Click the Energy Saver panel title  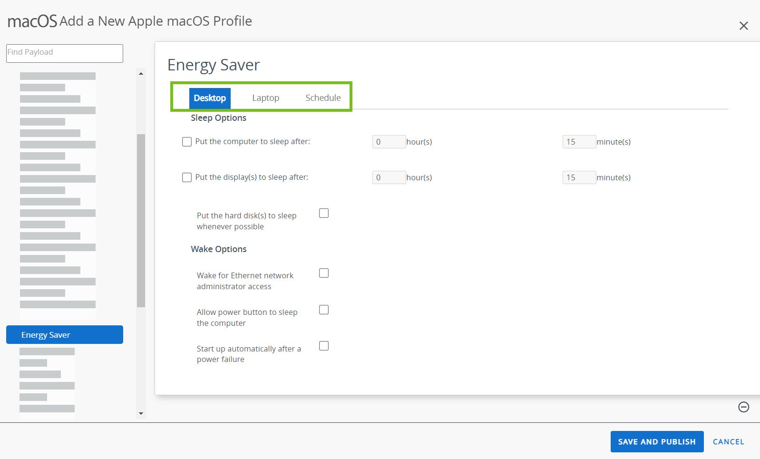point(214,65)
